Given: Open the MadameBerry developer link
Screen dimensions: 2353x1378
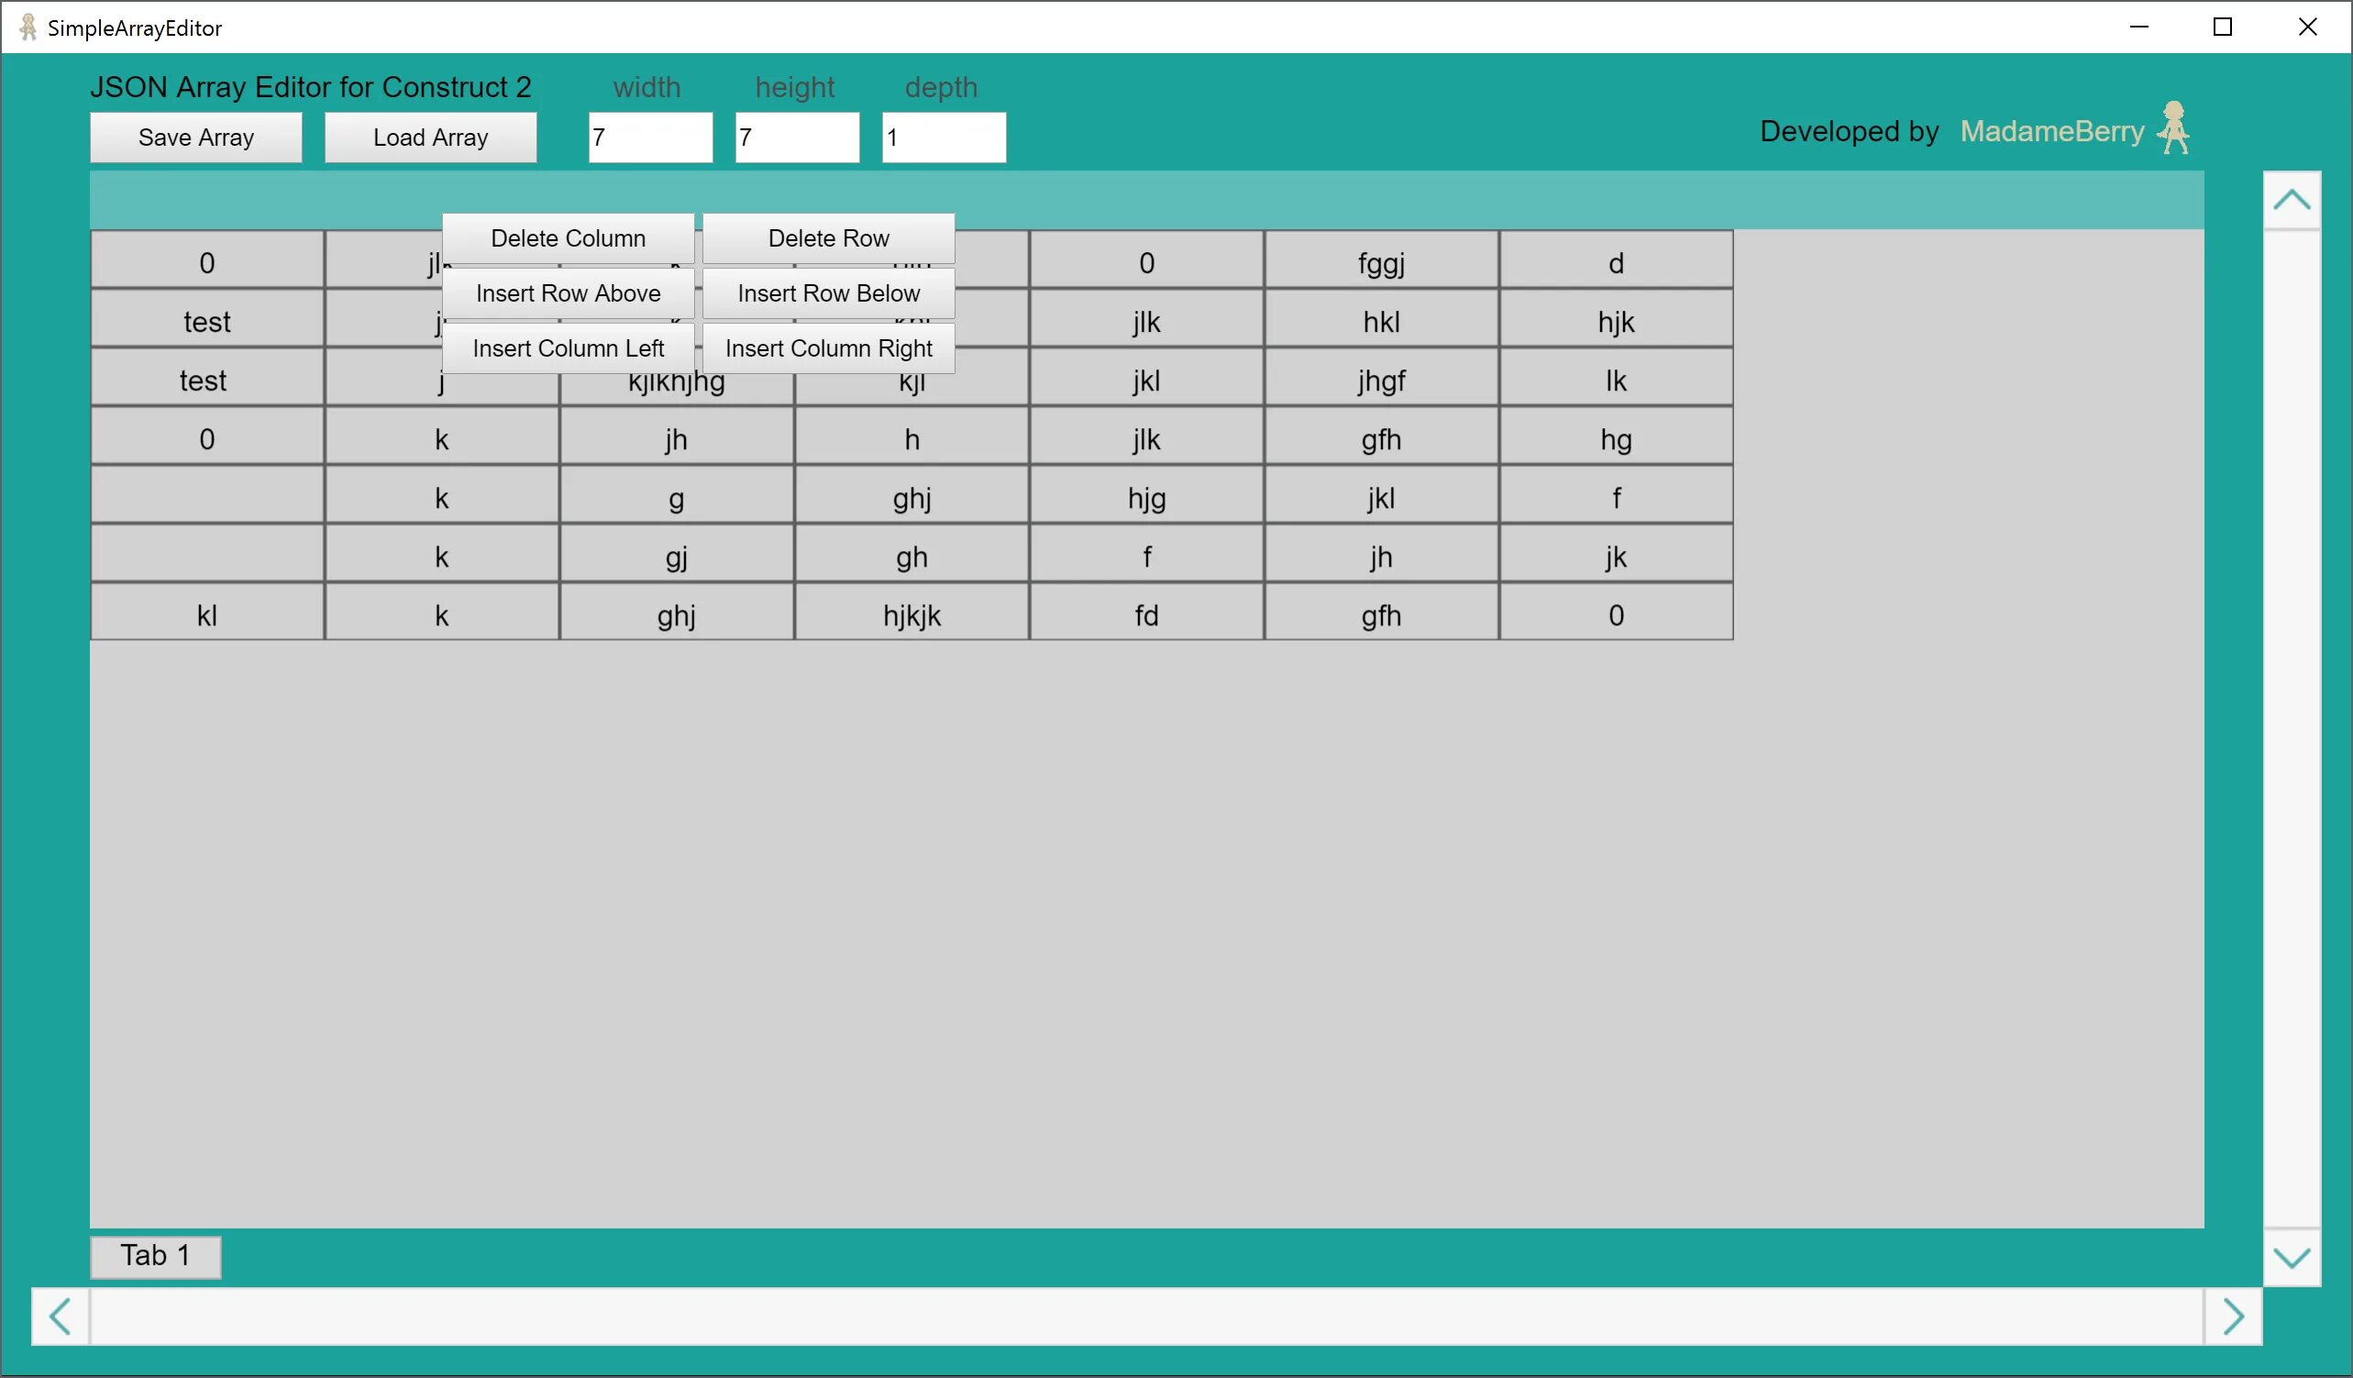Looking at the screenshot, I should point(2051,132).
